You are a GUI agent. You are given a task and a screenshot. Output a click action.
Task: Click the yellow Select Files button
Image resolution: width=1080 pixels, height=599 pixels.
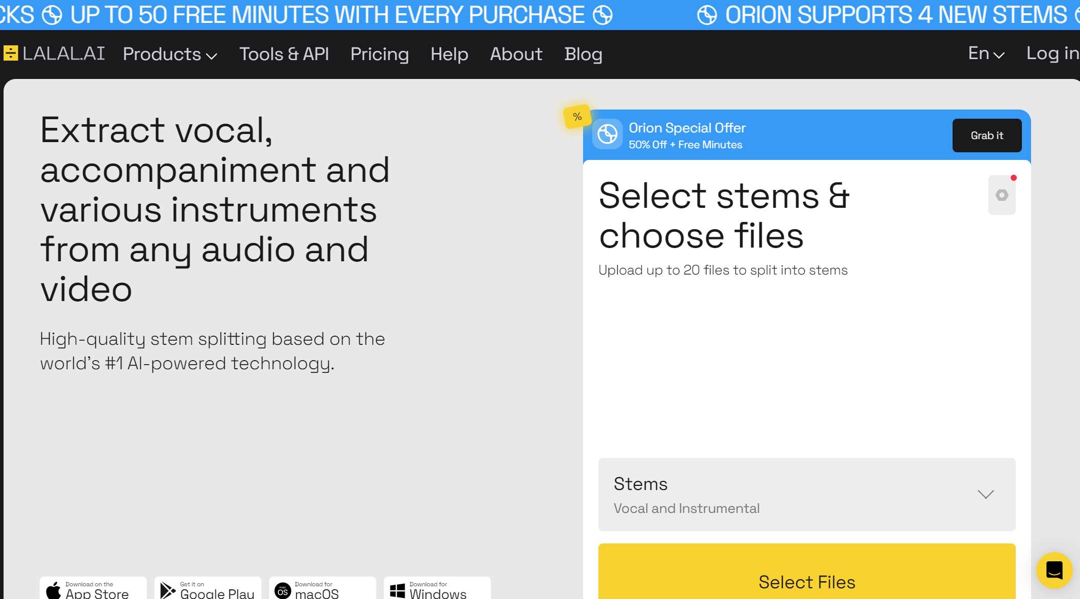[x=806, y=581]
